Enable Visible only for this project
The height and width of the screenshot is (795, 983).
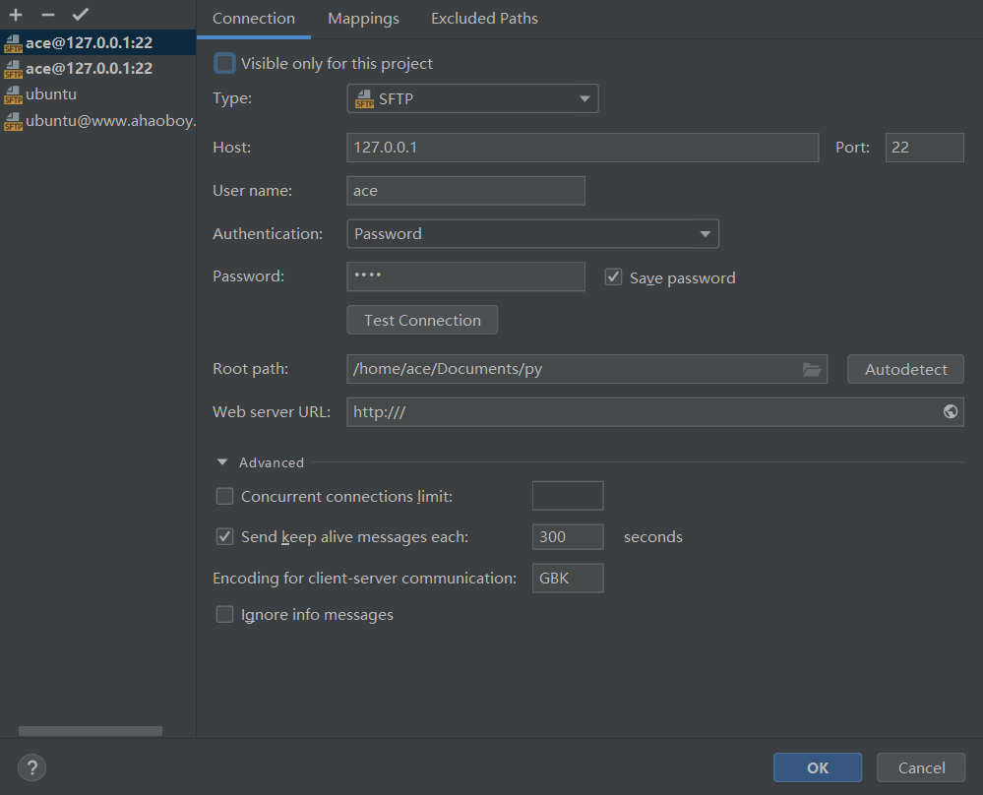click(x=225, y=64)
